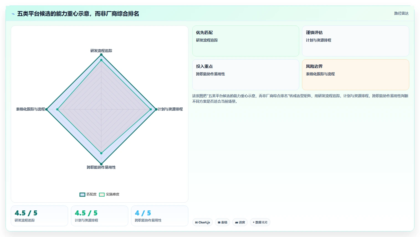Click the small icon before the card title

[x=13, y=14]
